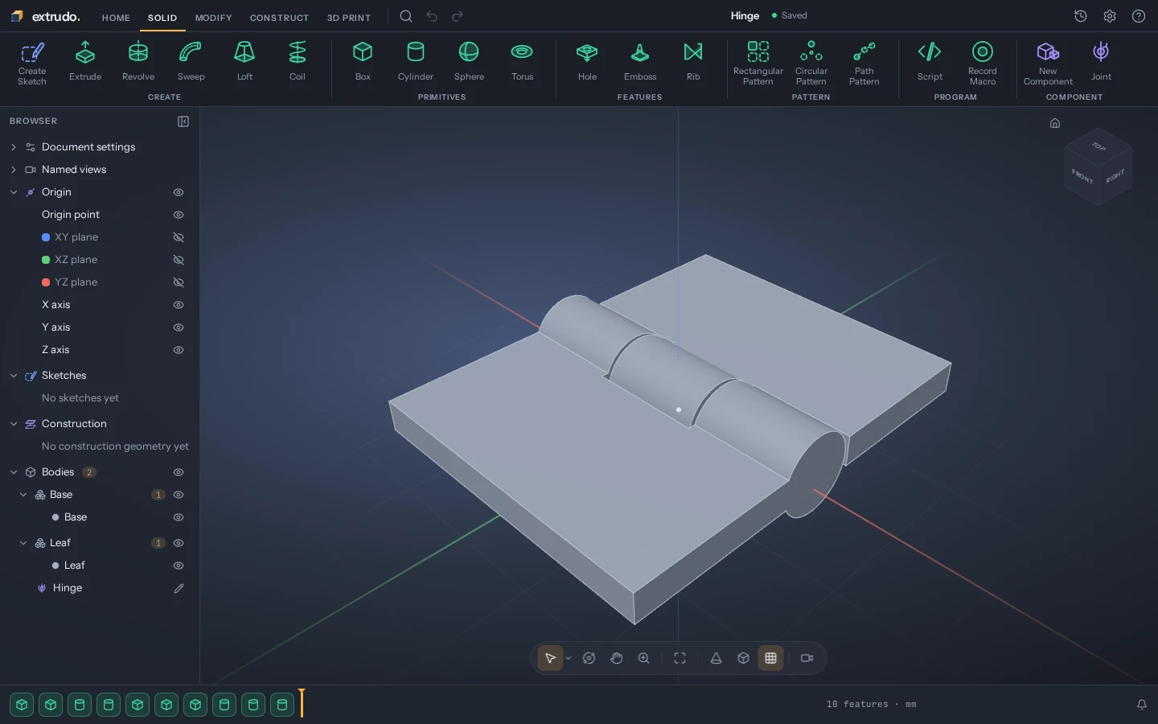Click the Hinge document title

[x=745, y=15]
